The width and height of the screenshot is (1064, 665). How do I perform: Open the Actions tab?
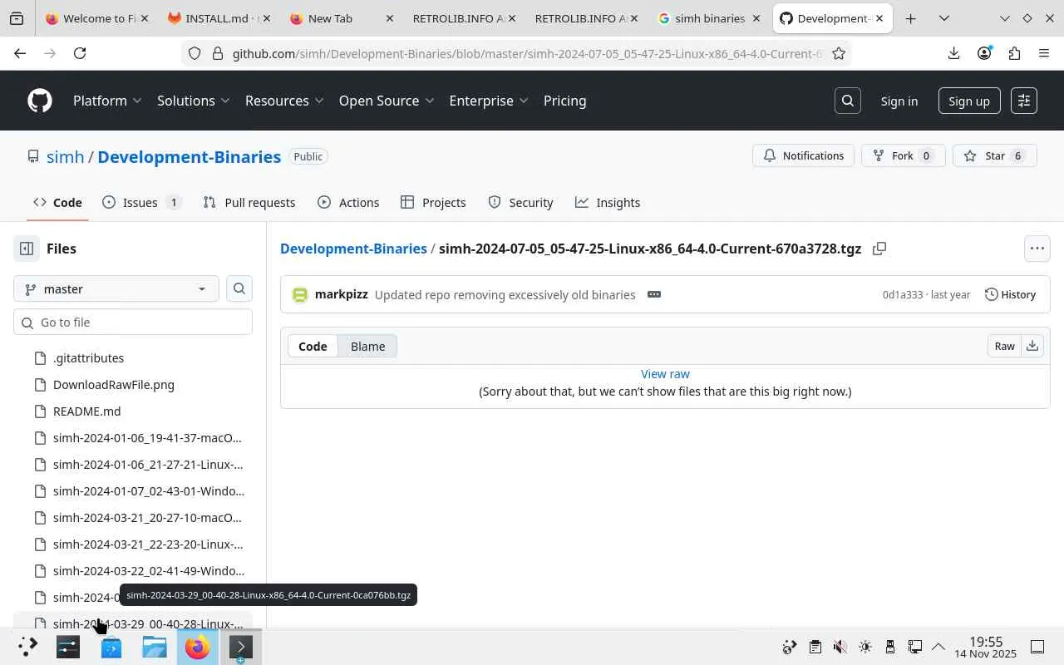click(x=348, y=202)
